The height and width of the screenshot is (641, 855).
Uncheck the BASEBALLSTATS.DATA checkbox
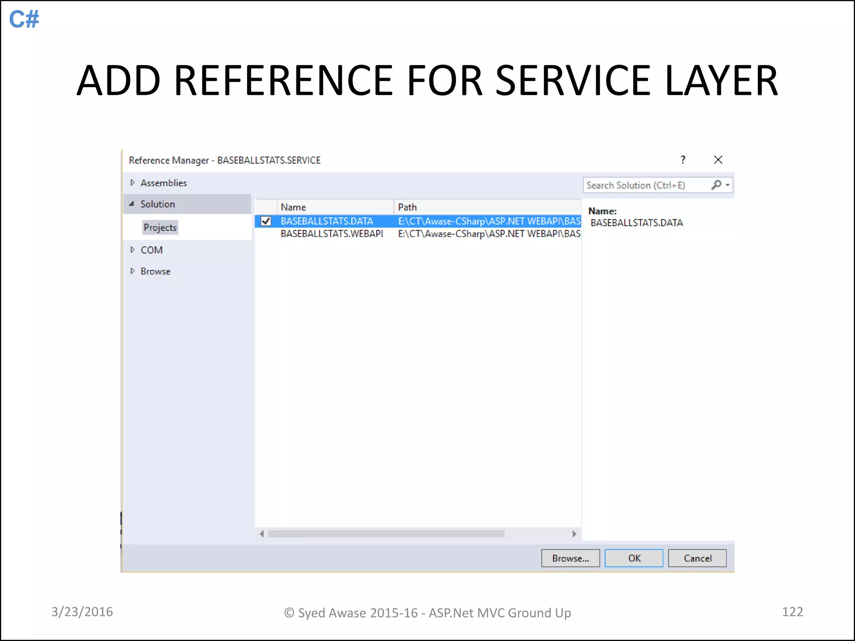coord(266,221)
